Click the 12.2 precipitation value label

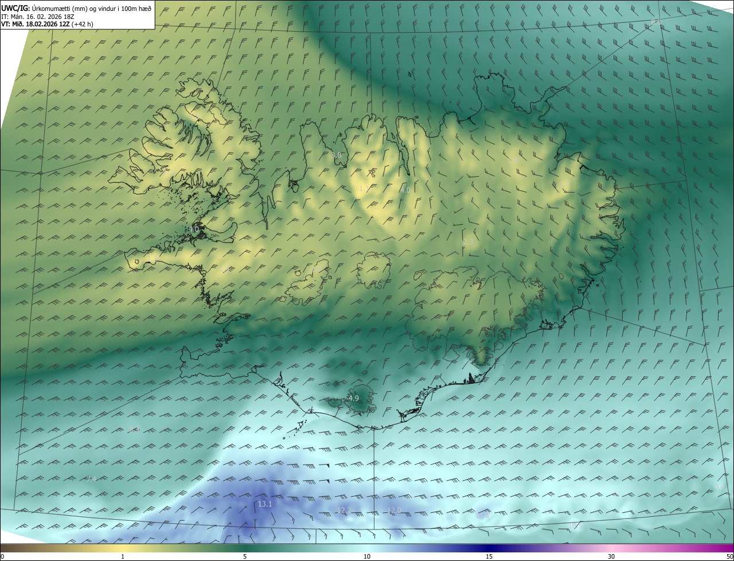[344, 510]
